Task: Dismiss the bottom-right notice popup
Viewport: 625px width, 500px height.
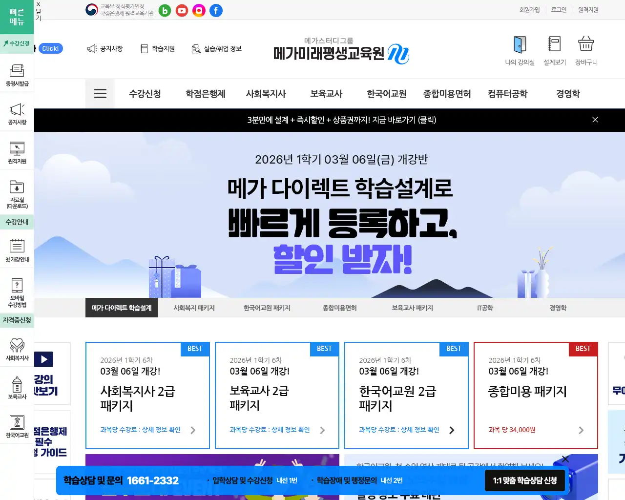Action: coord(565,459)
